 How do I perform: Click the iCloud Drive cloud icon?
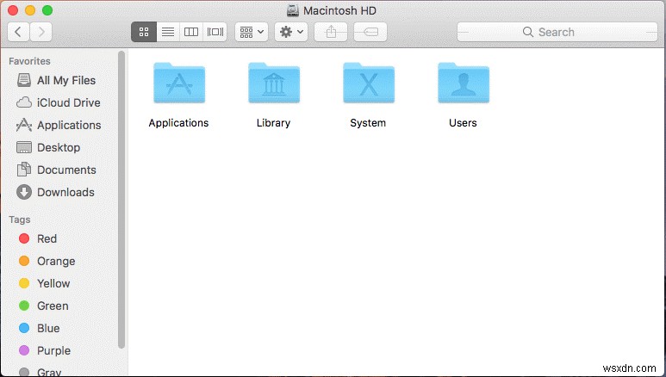24,102
